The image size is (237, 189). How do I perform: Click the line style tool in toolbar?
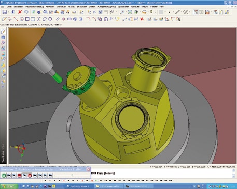[177, 12]
